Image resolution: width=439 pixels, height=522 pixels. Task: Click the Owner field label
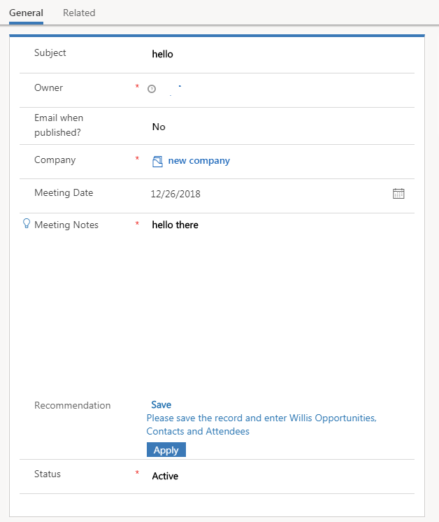point(48,87)
